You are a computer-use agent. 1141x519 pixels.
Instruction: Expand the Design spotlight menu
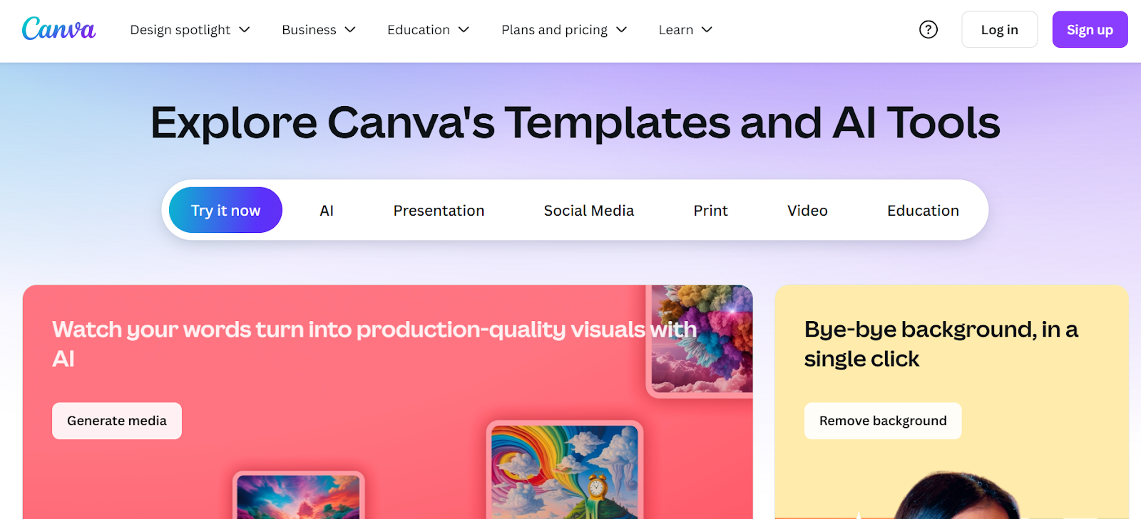[x=190, y=29]
